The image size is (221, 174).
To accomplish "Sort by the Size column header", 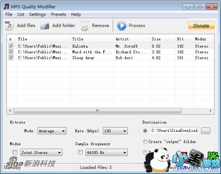I will pyautogui.click(x=162, y=39).
